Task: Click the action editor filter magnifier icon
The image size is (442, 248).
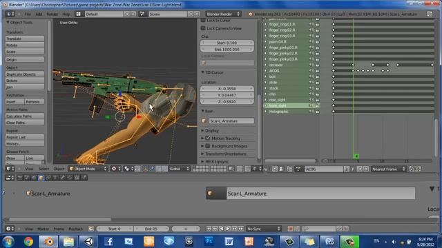Action: pos(275,169)
